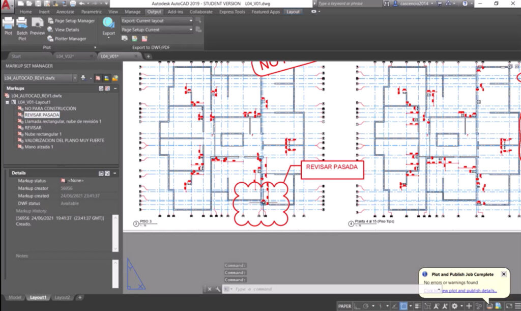
Task: Click the view plot and publish details link
Action: pos(468,291)
